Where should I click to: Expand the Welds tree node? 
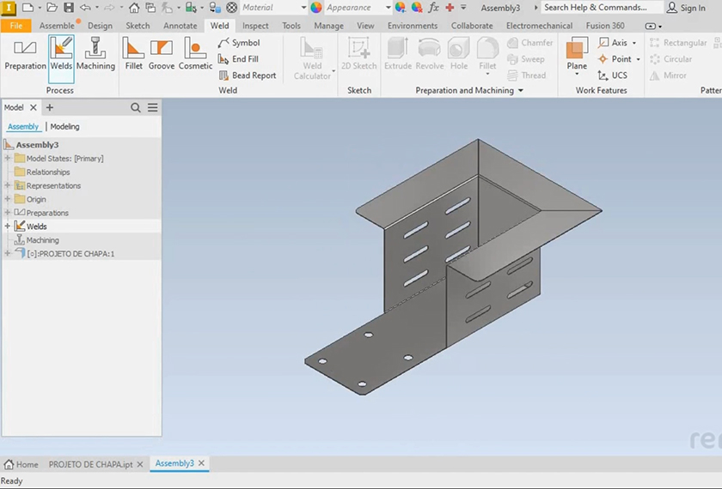8,226
